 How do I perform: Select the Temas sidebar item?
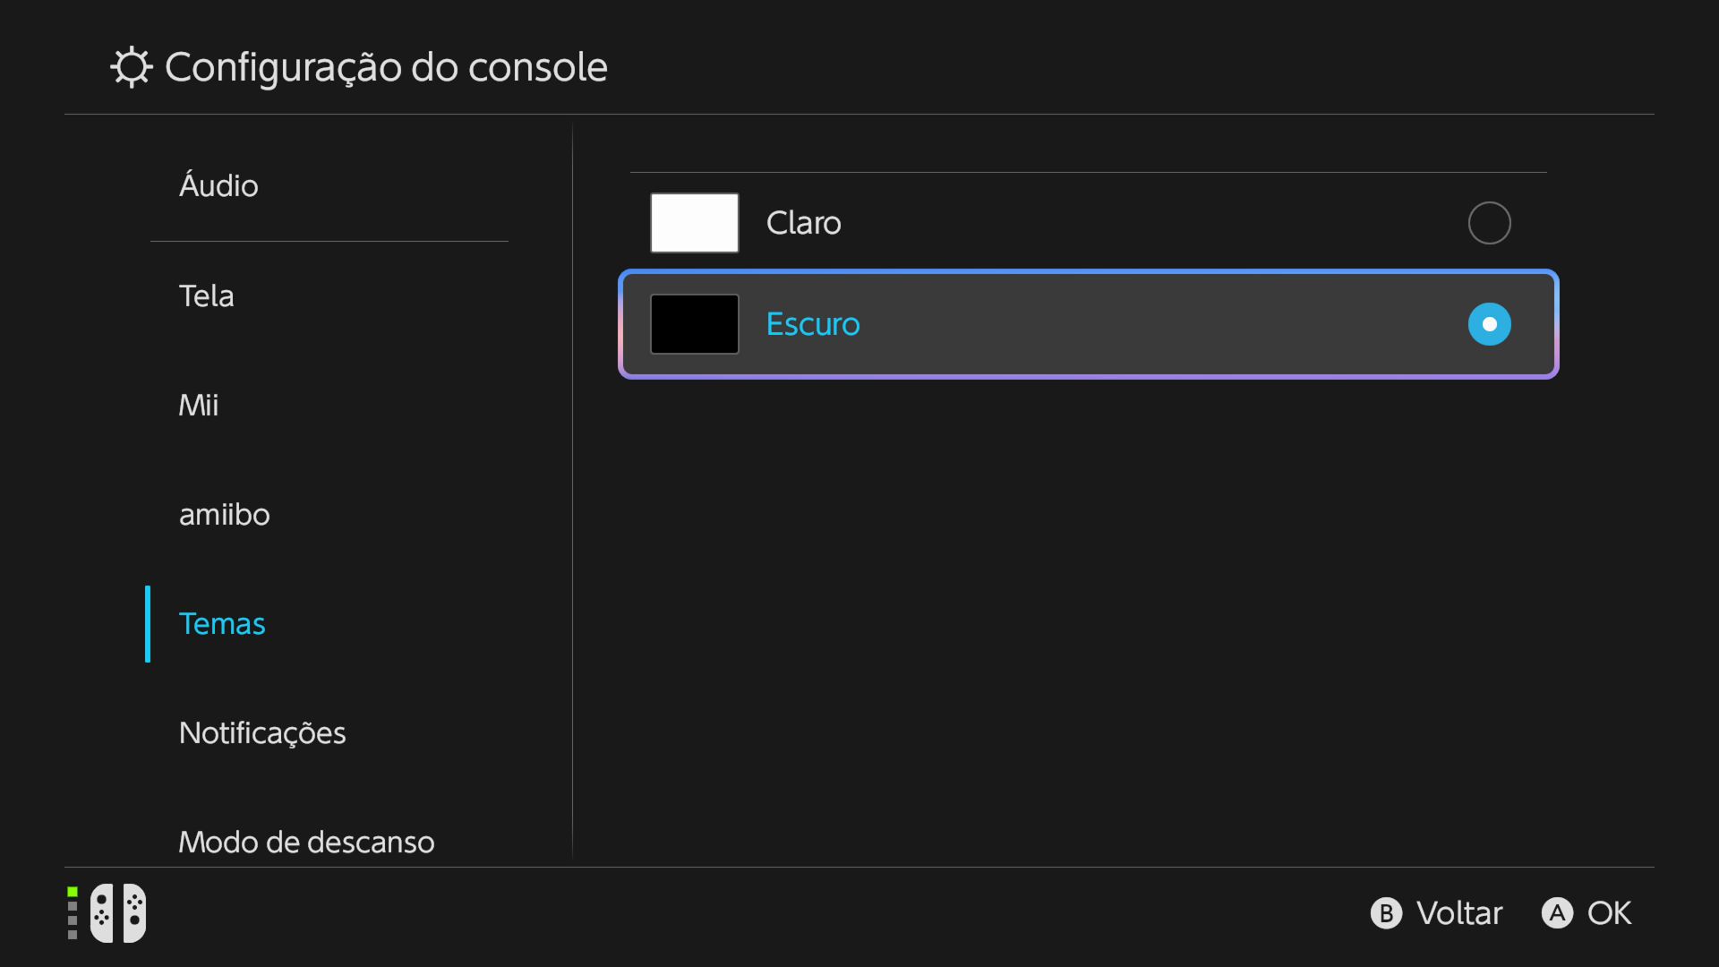pos(222,624)
